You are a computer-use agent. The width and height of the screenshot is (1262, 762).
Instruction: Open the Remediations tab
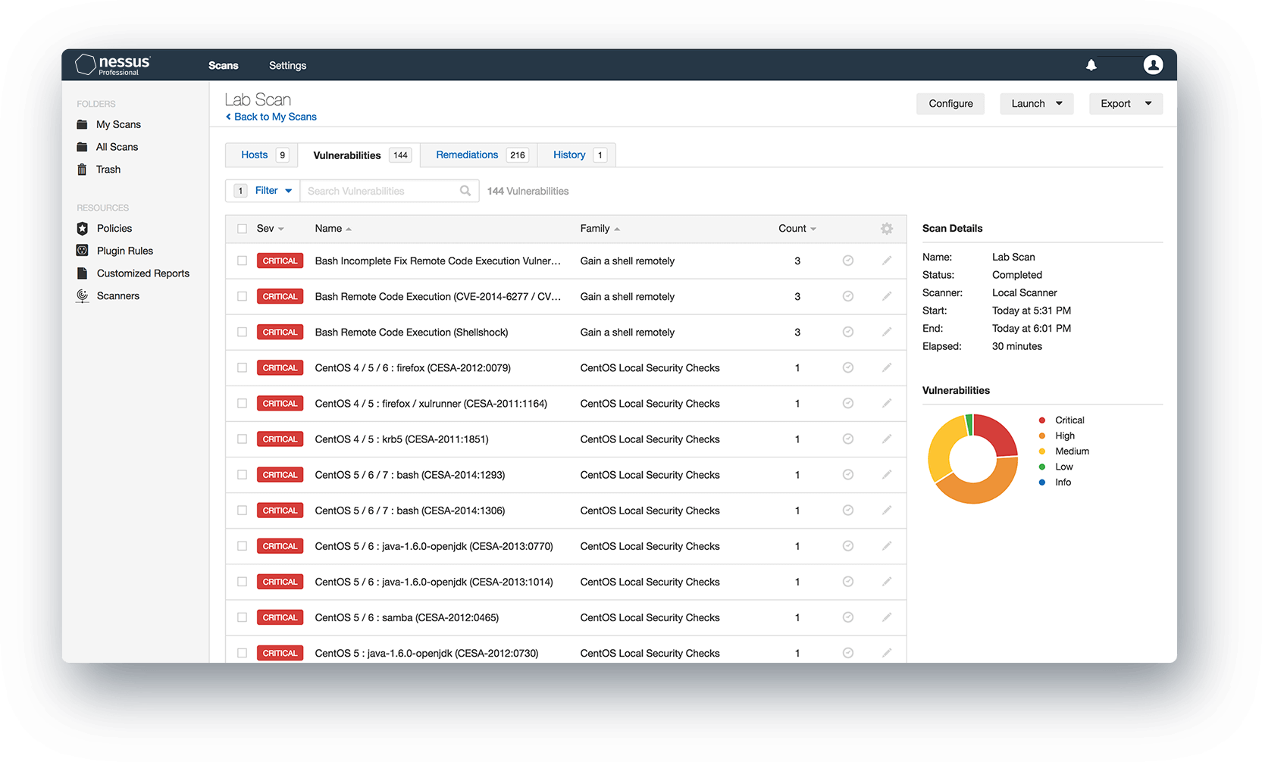click(x=480, y=155)
